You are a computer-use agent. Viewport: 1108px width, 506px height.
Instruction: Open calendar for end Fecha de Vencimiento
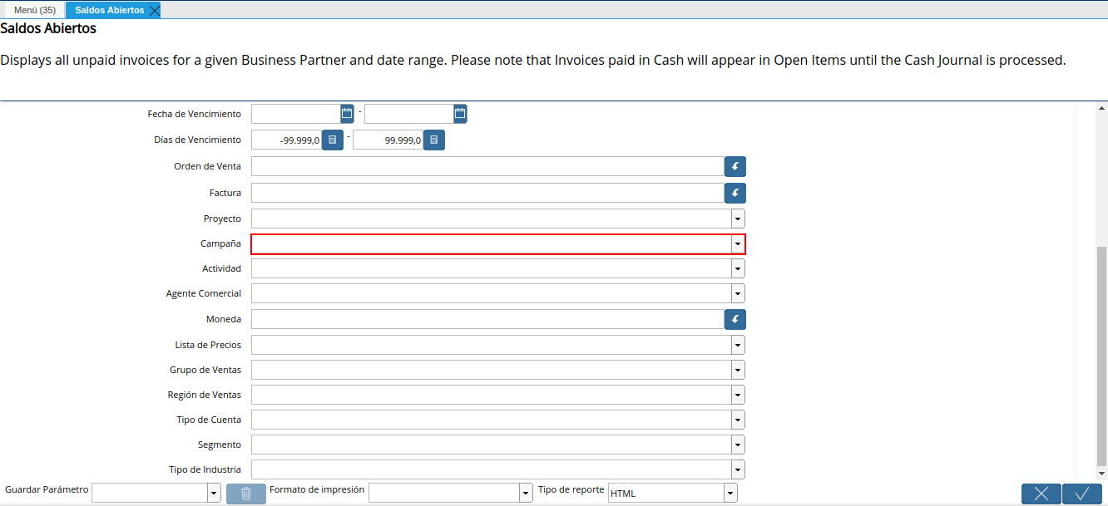[460, 114]
